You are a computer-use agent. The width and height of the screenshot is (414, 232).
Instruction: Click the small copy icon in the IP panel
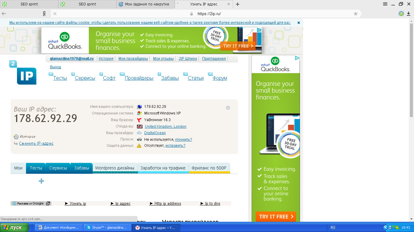tap(228, 108)
